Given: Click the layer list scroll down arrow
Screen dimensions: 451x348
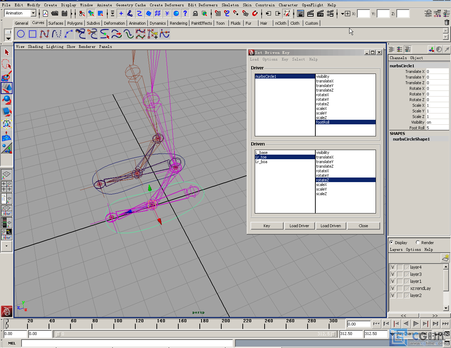Looking at the screenshot, I should pyautogui.click(x=446, y=308).
